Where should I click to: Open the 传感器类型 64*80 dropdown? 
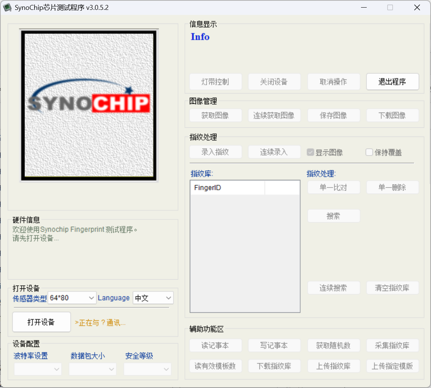tap(72, 298)
